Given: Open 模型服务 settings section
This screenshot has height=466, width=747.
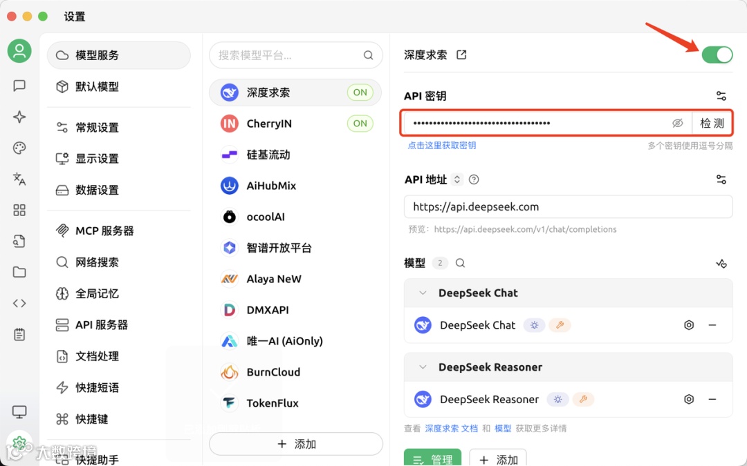Looking at the screenshot, I should point(119,55).
